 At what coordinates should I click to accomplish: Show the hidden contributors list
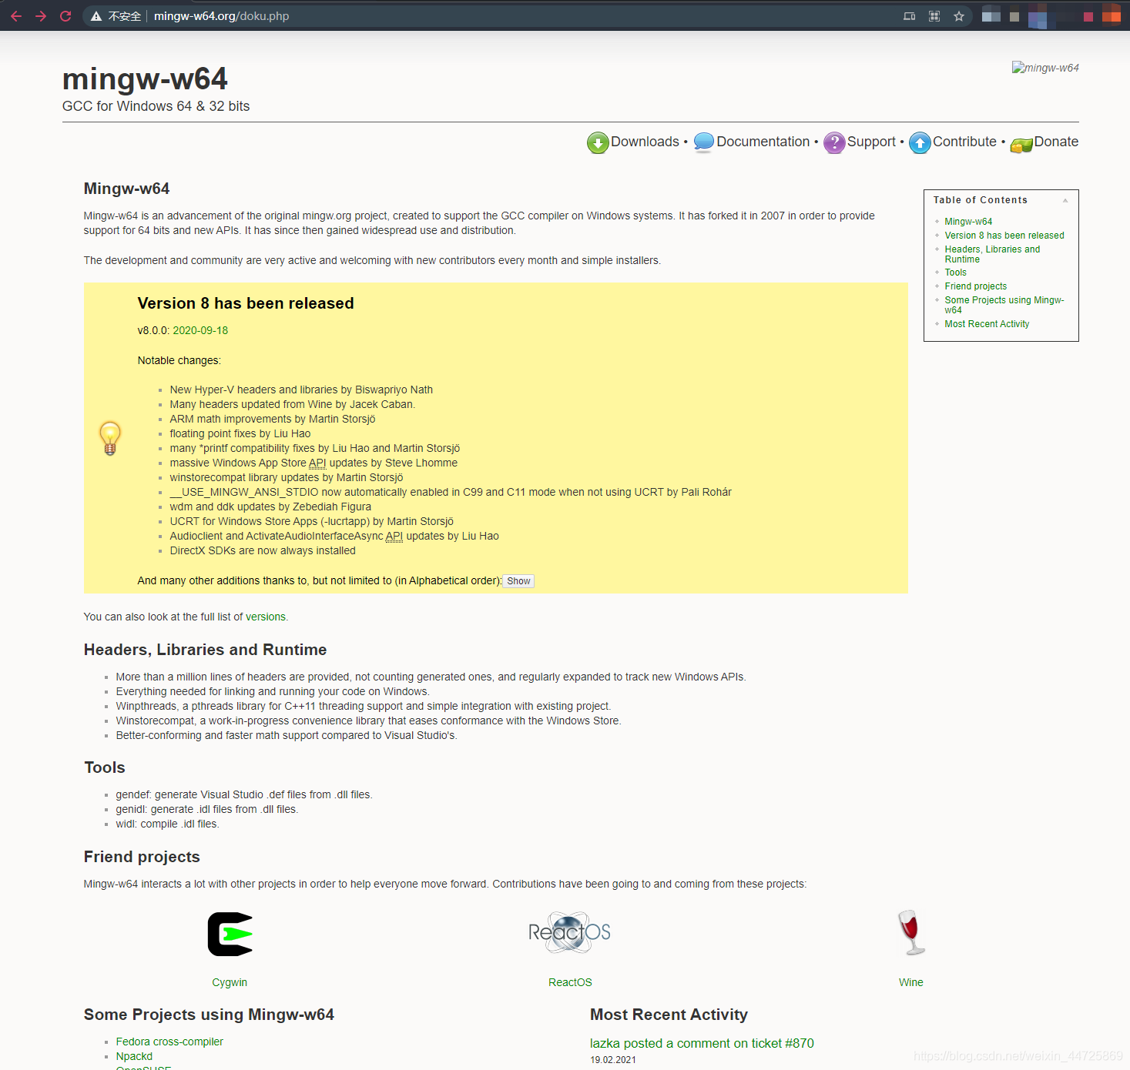click(518, 581)
